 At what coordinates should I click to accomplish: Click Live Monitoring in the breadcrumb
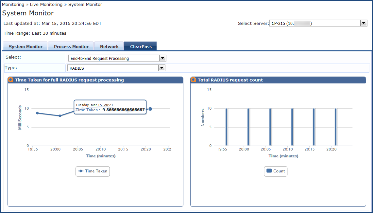click(x=46, y=4)
